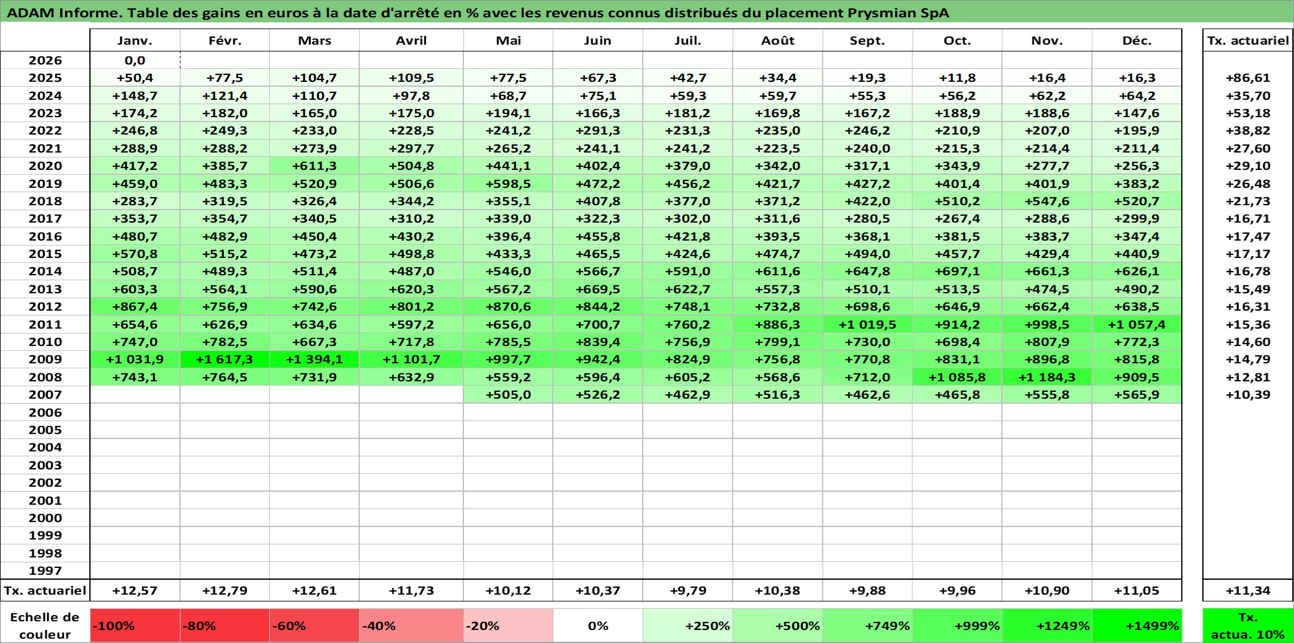Screen dimensions: 1294x643
Task: Click the 1997 row label
Action: click(x=45, y=570)
